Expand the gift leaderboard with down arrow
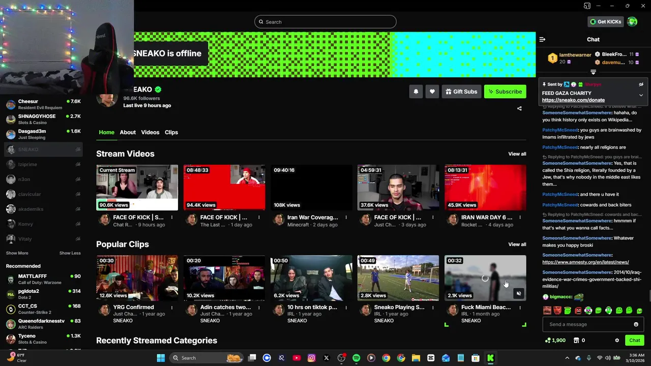The height and width of the screenshot is (366, 651). pyautogui.click(x=593, y=72)
